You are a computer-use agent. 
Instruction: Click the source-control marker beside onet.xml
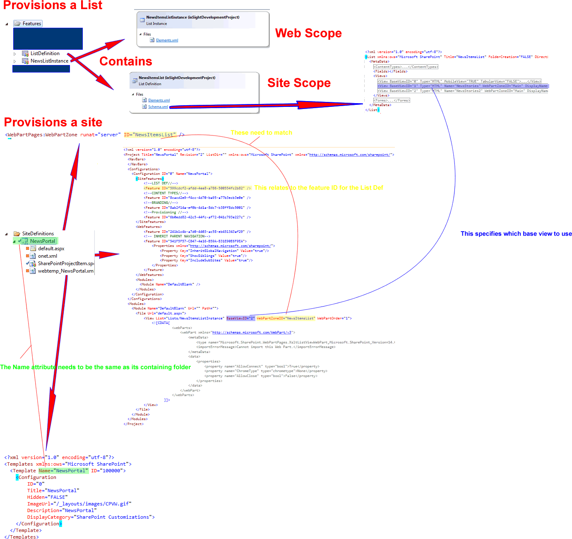[28, 256]
